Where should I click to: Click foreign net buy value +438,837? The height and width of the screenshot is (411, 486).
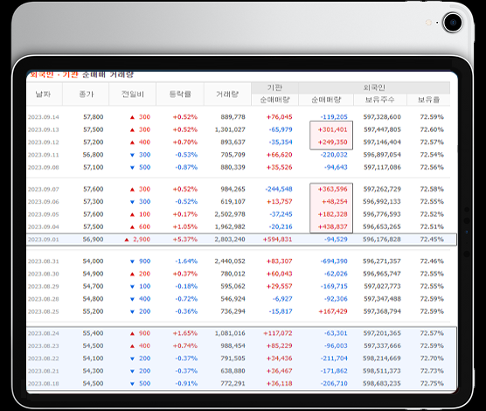pos(332,226)
